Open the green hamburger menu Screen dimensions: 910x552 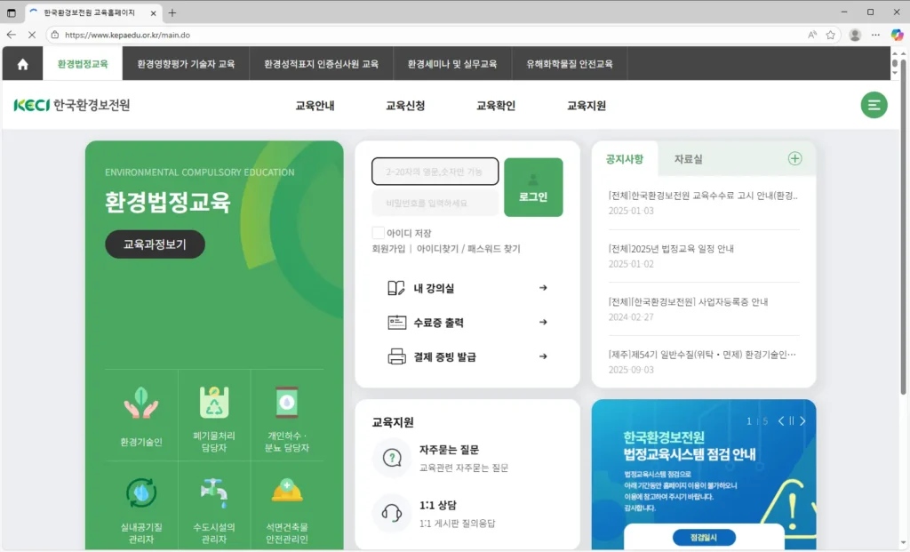pos(874,105)
